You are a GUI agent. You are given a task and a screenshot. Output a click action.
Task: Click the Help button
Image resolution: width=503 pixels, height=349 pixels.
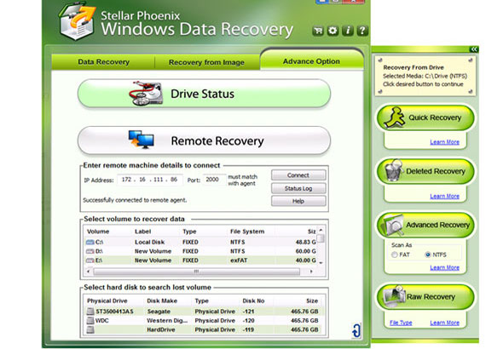[x=298, y=201]
